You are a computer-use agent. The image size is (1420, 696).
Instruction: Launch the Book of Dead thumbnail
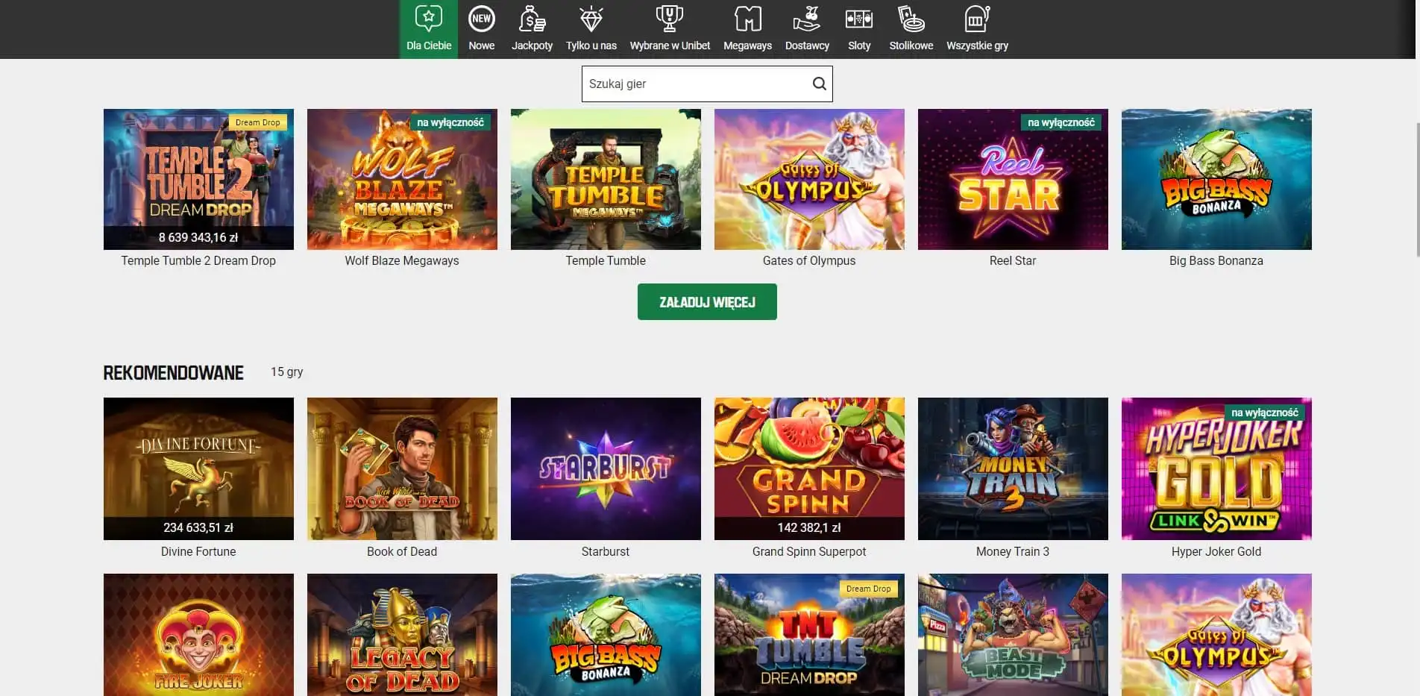pos(402,468)
